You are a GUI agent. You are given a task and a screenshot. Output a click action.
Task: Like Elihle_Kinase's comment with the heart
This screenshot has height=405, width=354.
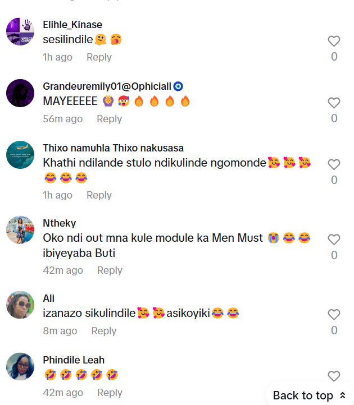tap(334, 41)
